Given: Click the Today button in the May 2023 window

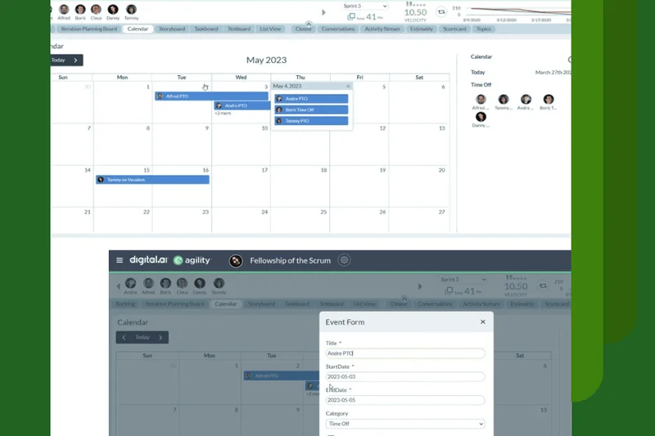Looking at the screenshot, I should [x=58, y=60].
